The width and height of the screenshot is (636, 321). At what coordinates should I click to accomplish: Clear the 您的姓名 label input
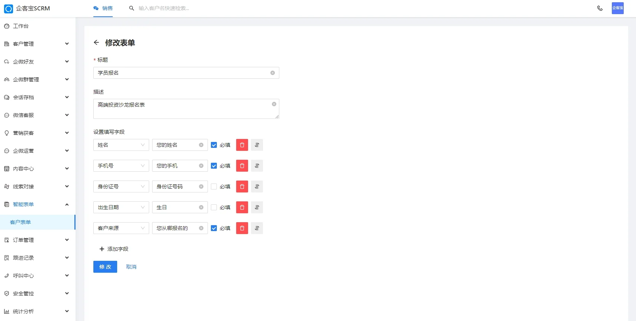coord(201,145)
